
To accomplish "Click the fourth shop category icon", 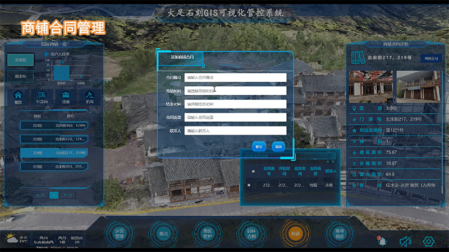I will point(90,97).
